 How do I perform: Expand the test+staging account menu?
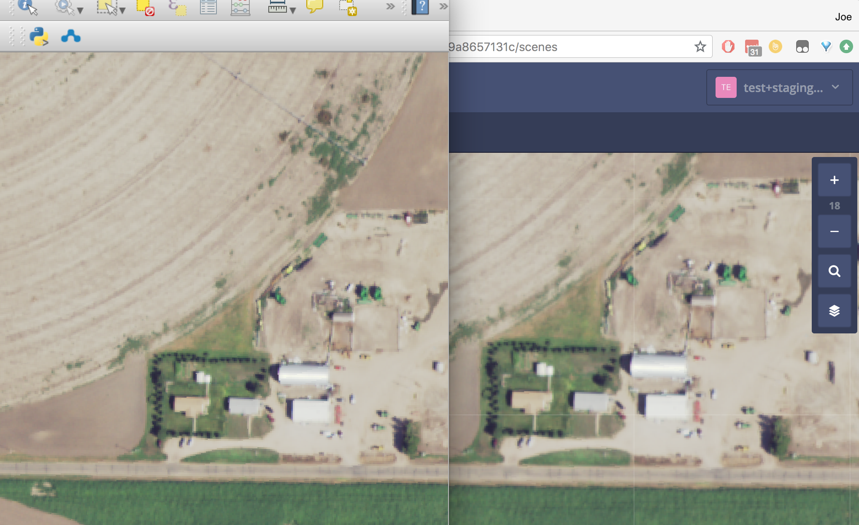836,87
